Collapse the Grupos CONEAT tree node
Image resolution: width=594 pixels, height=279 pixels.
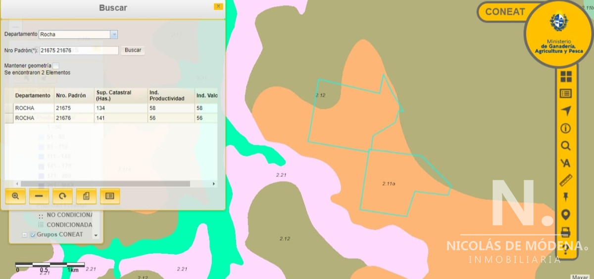24,235
